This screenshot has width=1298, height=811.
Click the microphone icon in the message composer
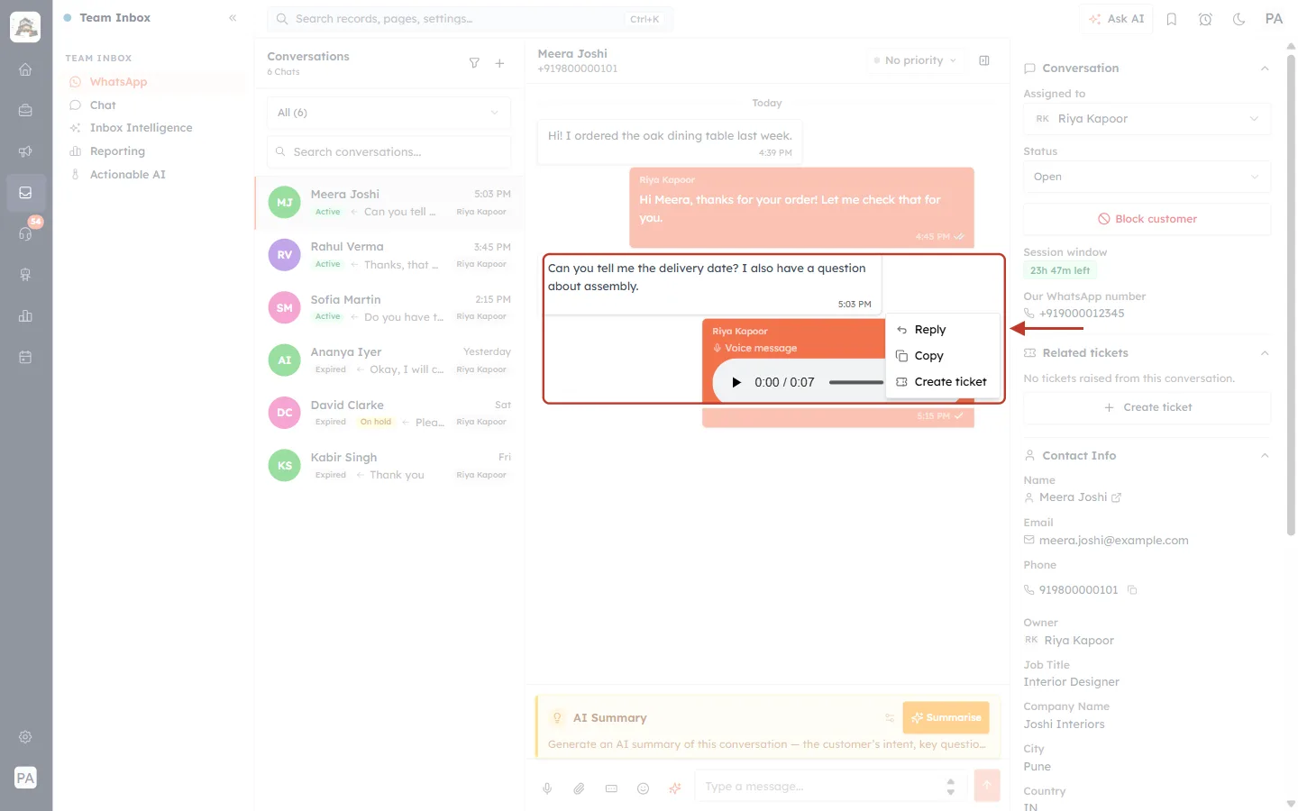[547, 788]
